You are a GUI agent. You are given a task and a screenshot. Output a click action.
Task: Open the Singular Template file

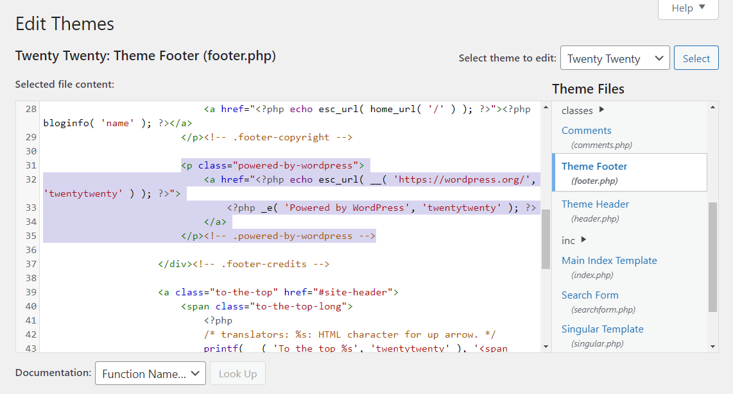[x=602, y=329]
